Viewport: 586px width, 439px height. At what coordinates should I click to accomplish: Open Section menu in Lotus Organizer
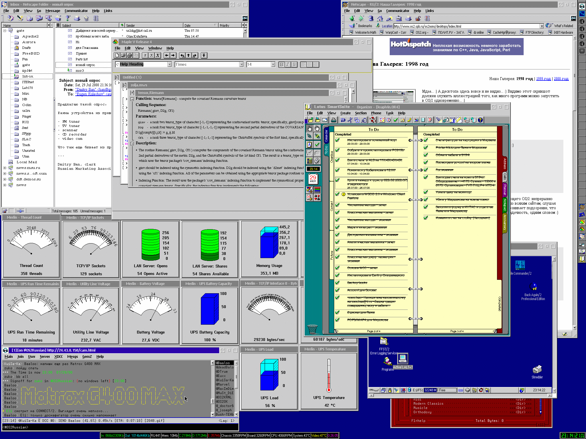coord(361,113)
